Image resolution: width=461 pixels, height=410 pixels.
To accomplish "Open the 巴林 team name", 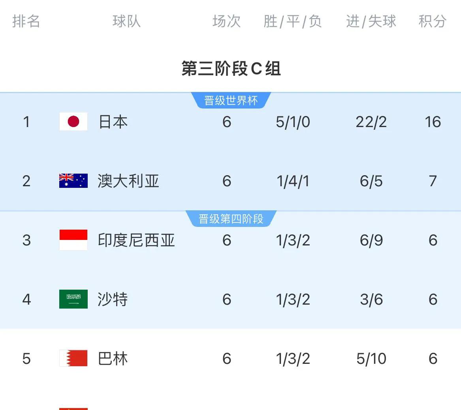I will tap(113, 359).
